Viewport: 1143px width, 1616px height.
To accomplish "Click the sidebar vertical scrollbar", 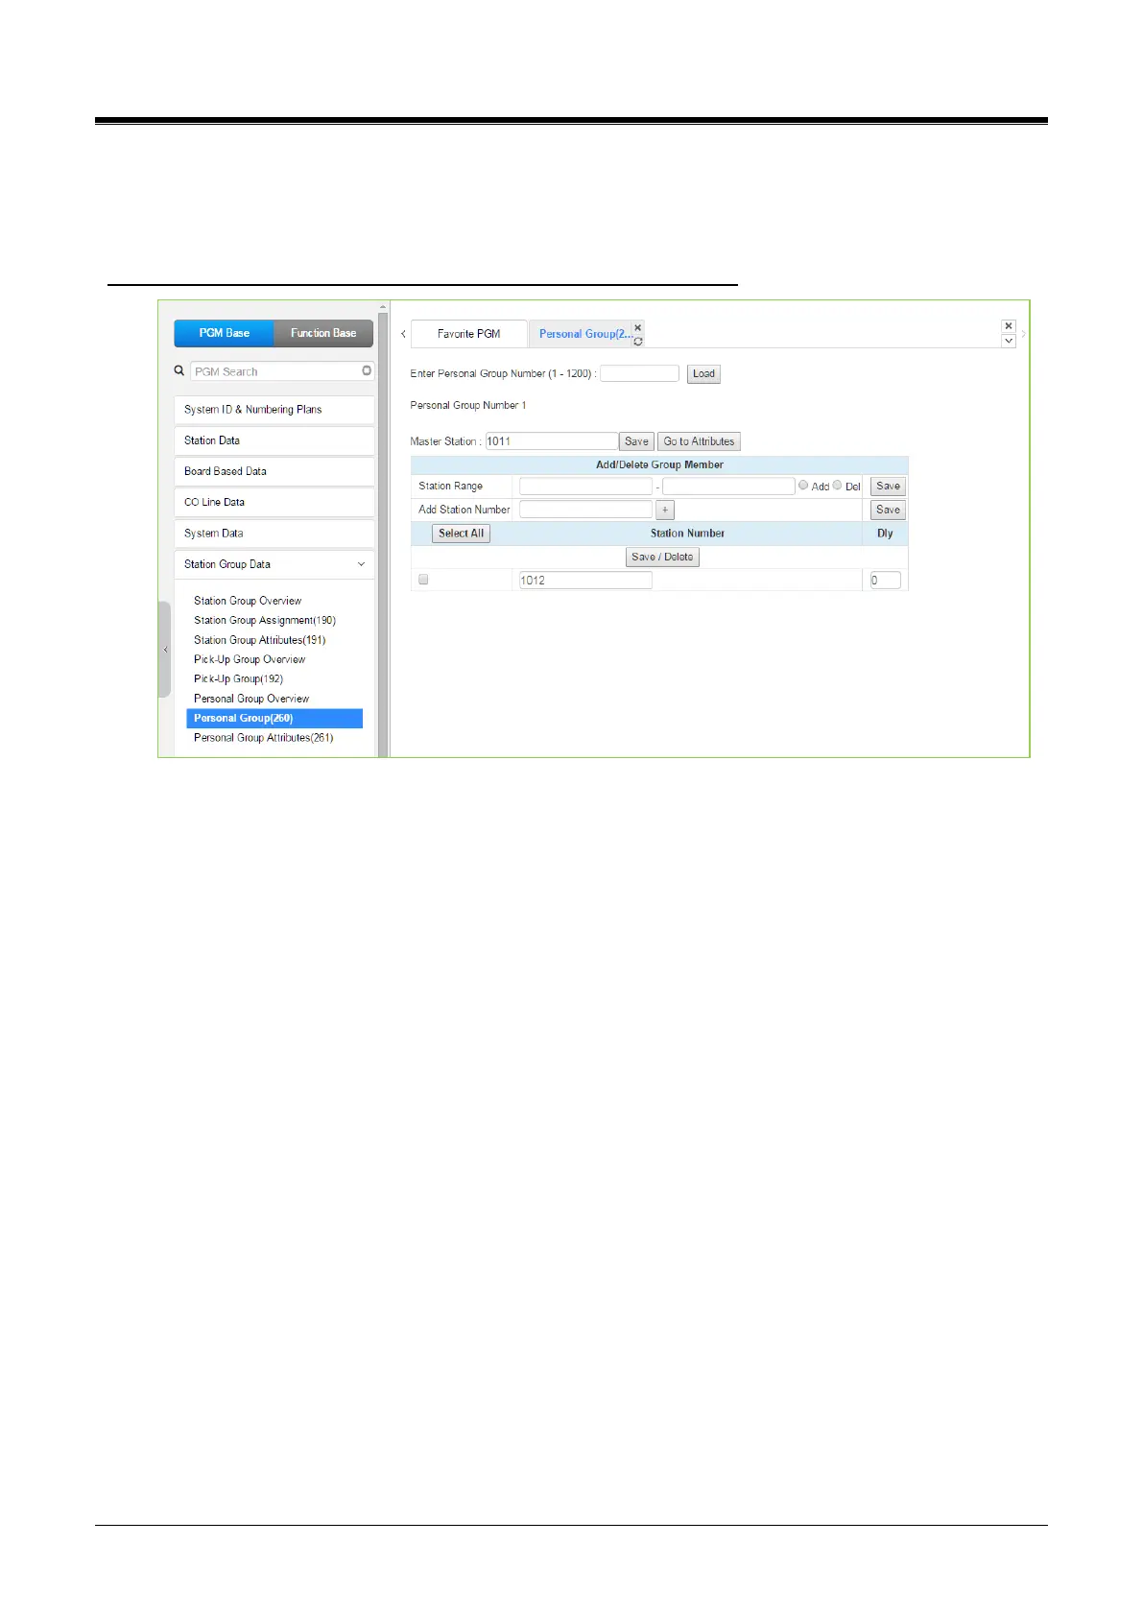I will (383, 533).
